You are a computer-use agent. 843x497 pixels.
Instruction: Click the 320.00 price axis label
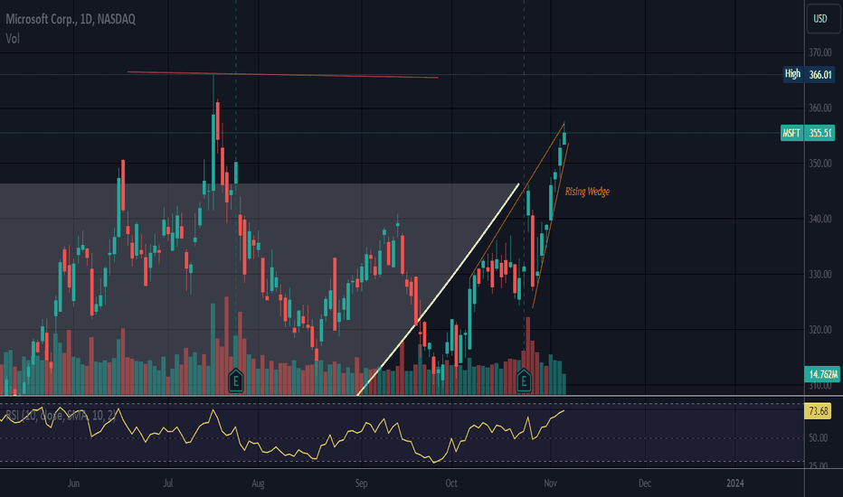tap(819, 329)
